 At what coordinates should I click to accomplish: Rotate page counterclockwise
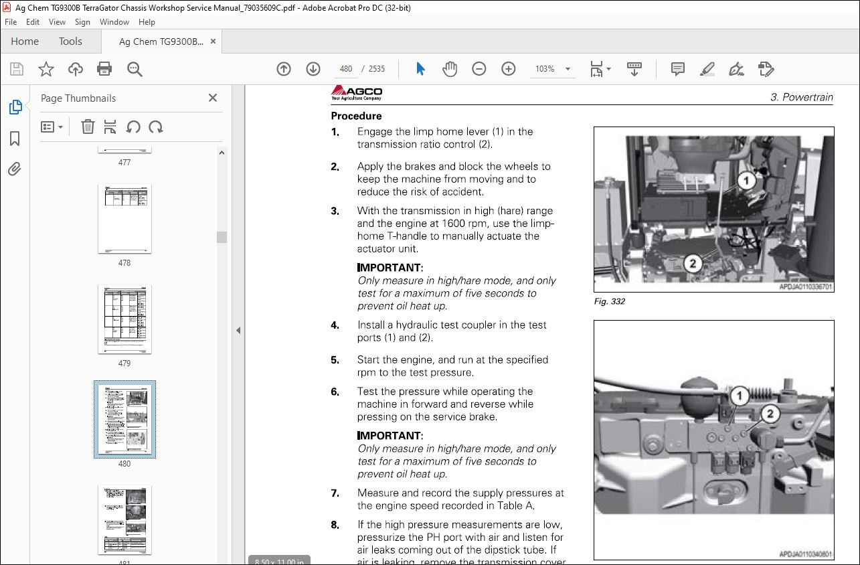tap(133, 127)
